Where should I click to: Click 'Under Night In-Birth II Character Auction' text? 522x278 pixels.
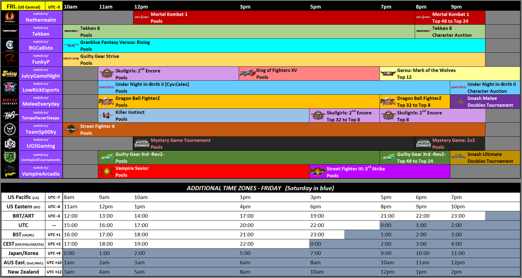(492, 87)
